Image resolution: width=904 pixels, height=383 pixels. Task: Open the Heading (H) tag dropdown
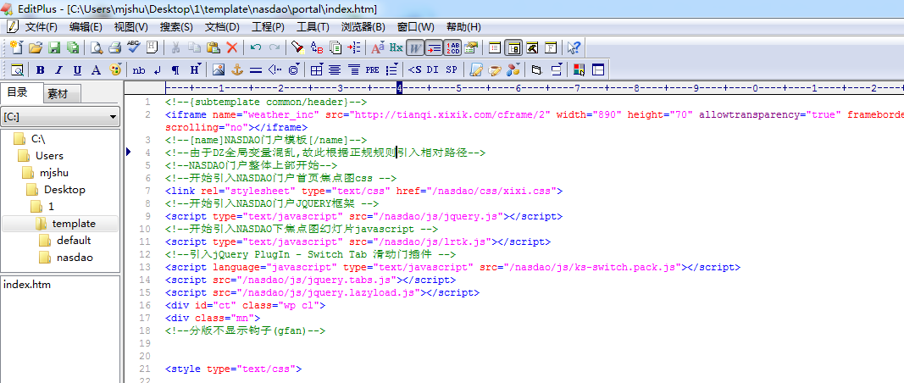(196, 69)
